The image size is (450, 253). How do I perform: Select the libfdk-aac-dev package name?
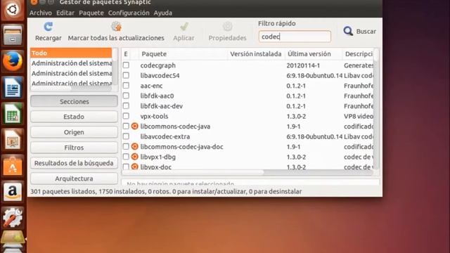[161, 106]
